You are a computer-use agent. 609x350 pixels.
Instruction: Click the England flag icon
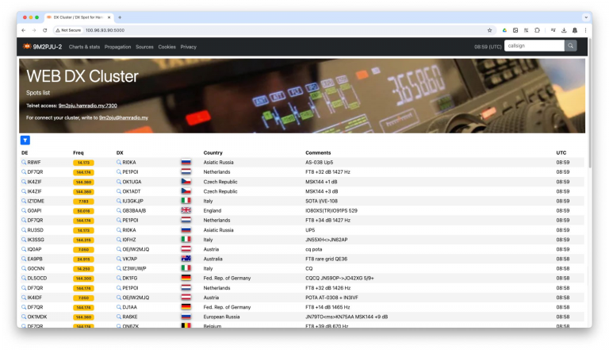(x=186, y=210)
